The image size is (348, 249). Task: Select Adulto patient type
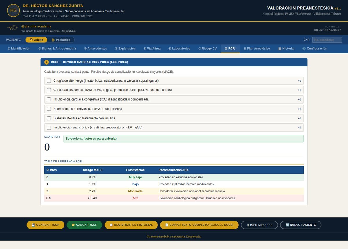tap(36, 40)
